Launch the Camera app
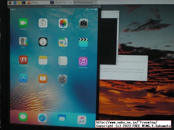This screenshot has width=174, height=130. 83,23
